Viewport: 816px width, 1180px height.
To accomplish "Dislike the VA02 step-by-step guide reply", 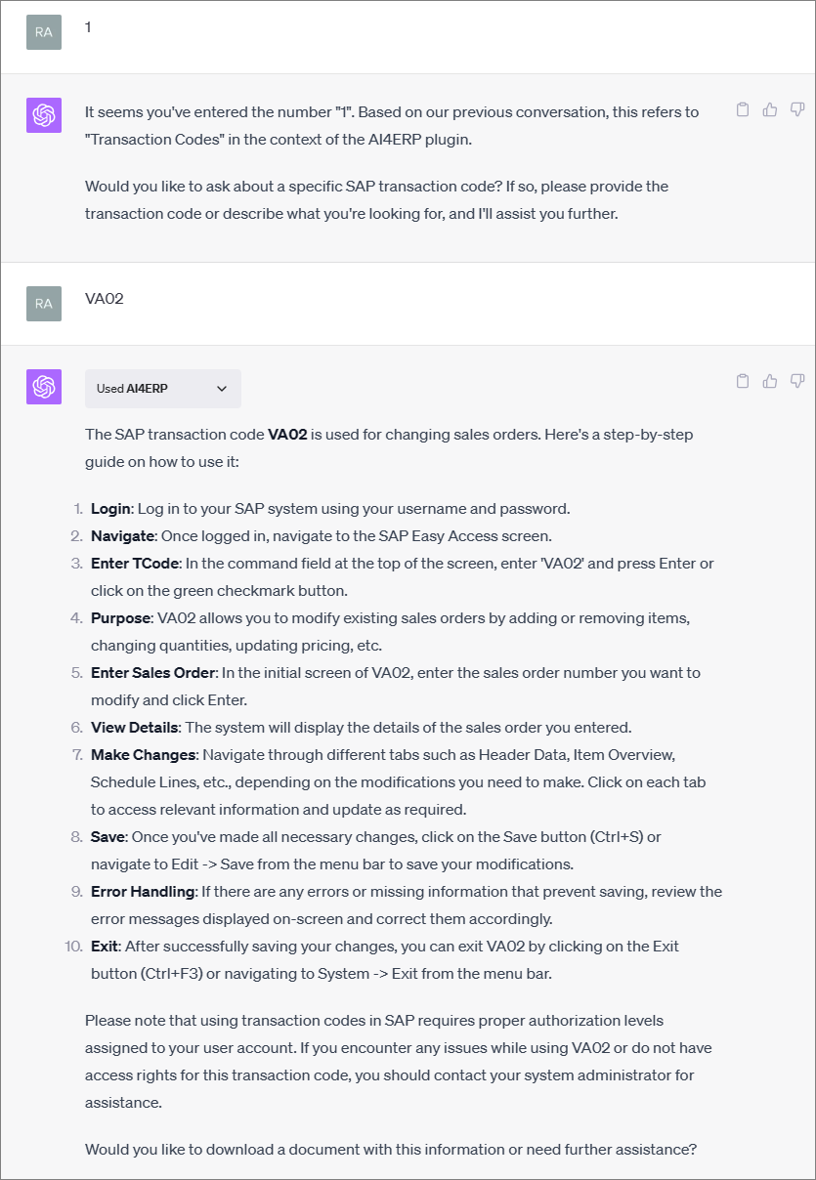I will click(797, 381).
